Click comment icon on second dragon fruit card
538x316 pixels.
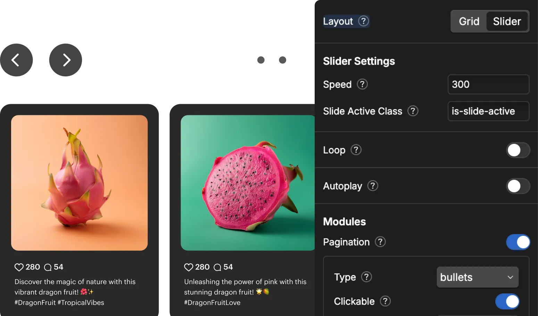(x=217, y=267)
